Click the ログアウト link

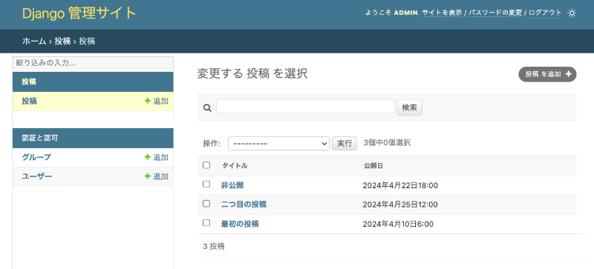(545, 13)
